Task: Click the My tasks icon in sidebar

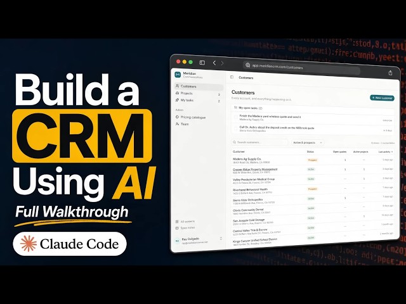Action: [177, 100]
